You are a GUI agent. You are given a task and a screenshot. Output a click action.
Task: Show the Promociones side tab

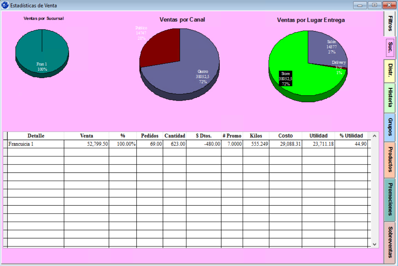(x=390, y=200)
